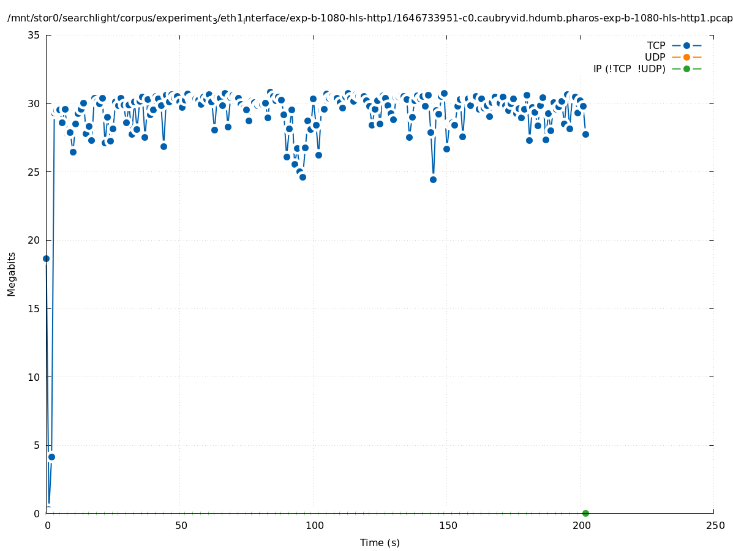The width and height of the screenshot is (733, 551).
Task: Select the IP (!TCP !UDP) legend label
Action: [629, 69]
